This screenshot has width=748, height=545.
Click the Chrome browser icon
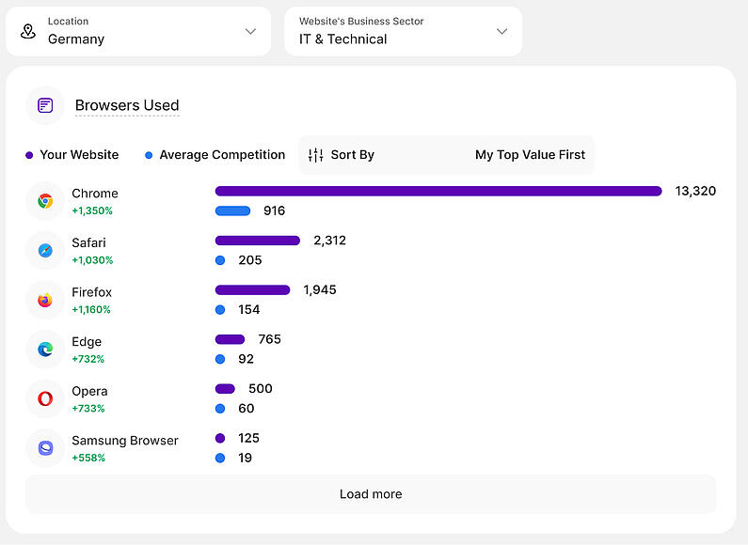tap(45, 201)
